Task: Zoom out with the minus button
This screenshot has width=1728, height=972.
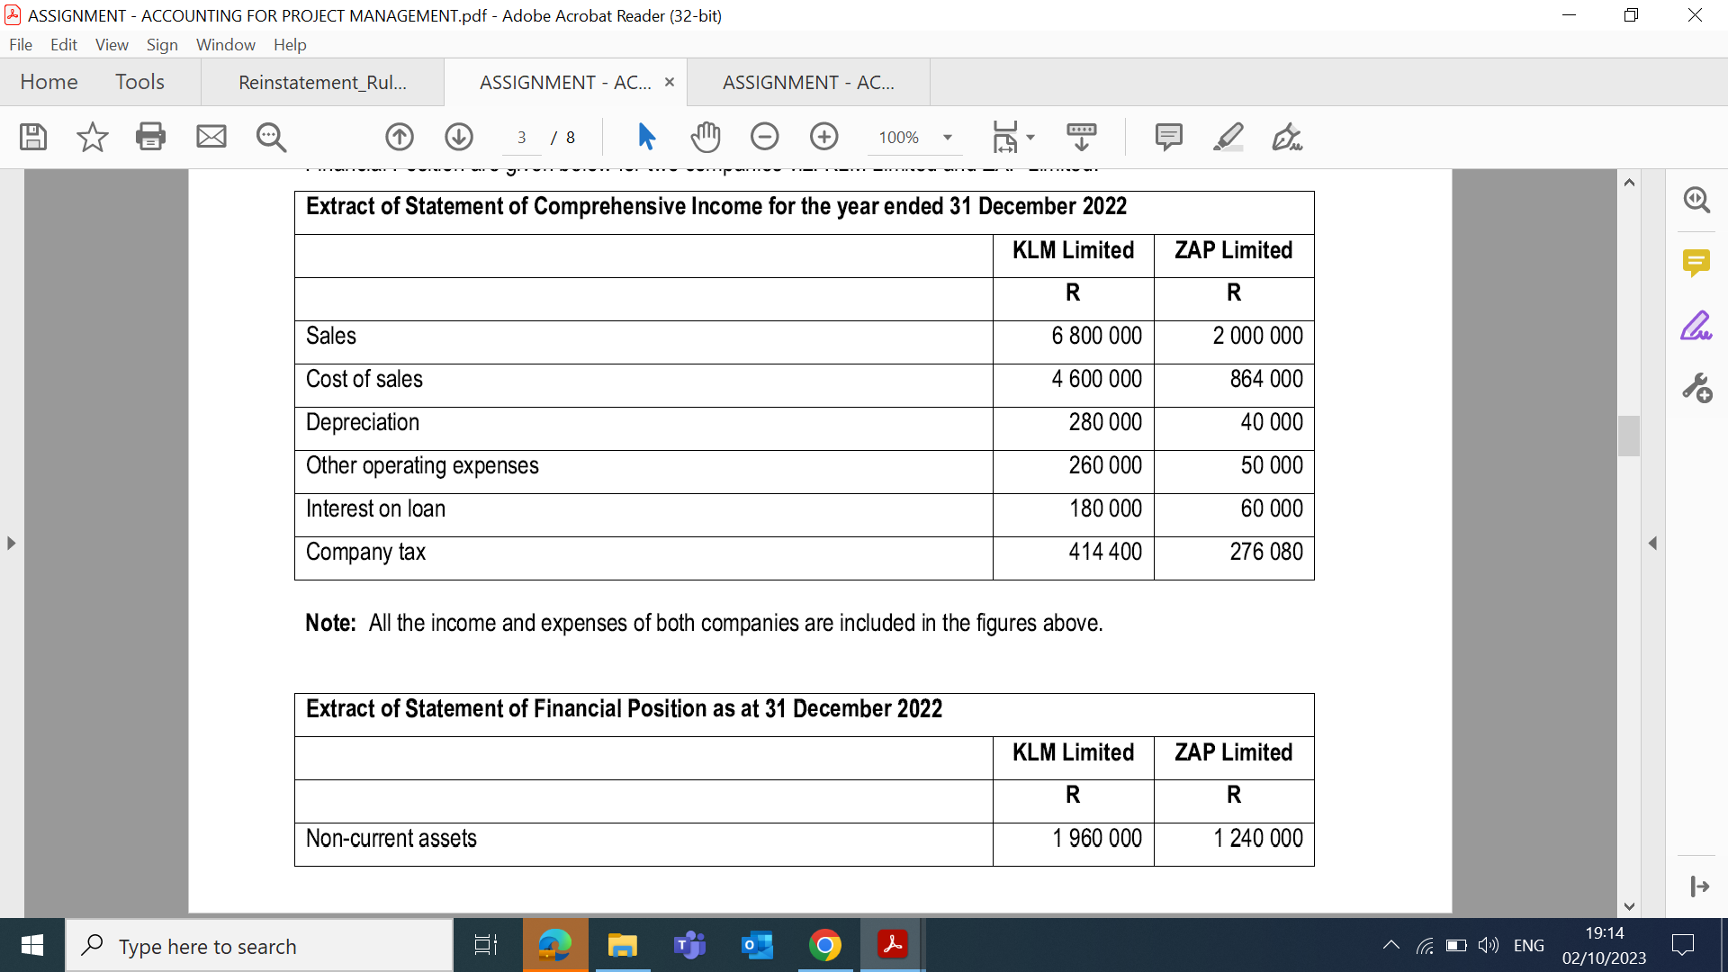Action: (x=764, y=137)
